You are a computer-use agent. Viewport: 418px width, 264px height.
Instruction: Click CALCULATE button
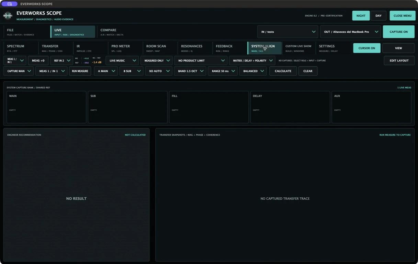pos(283,71)
